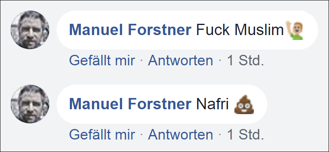Click the surname Forstner in the first comment
This screenshot has height=152, width=329.
point(160,30)
